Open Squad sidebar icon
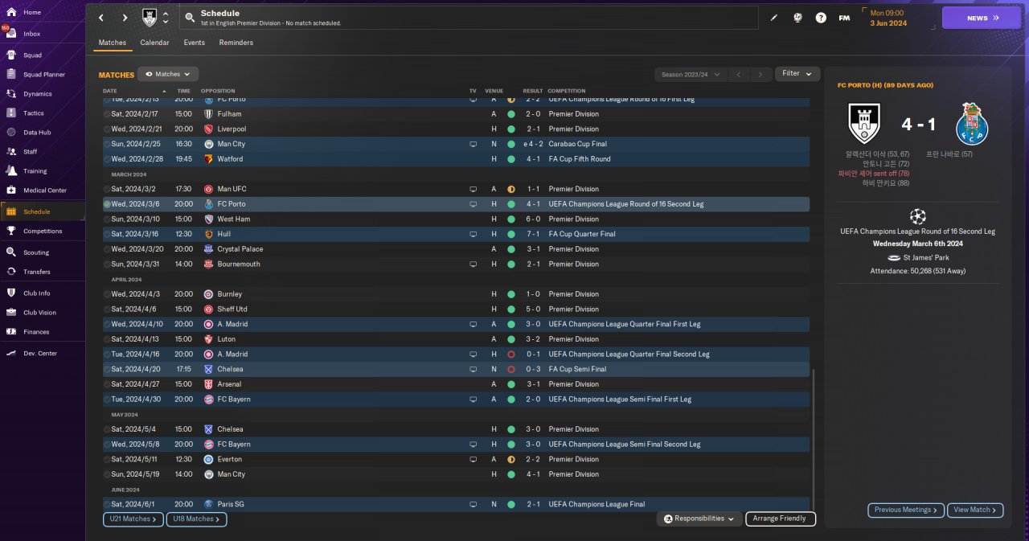The height and width of the screenshot is (541, 1029). point(11,55)
